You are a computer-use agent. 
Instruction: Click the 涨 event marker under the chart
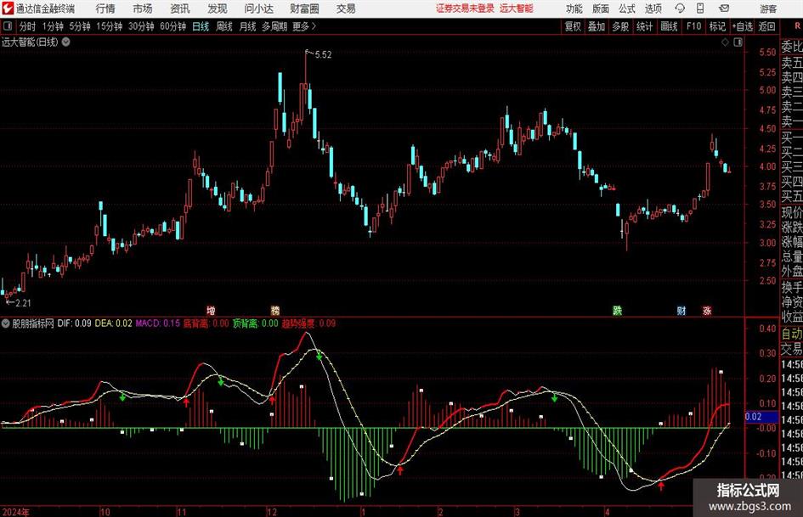tap(707, 310)
